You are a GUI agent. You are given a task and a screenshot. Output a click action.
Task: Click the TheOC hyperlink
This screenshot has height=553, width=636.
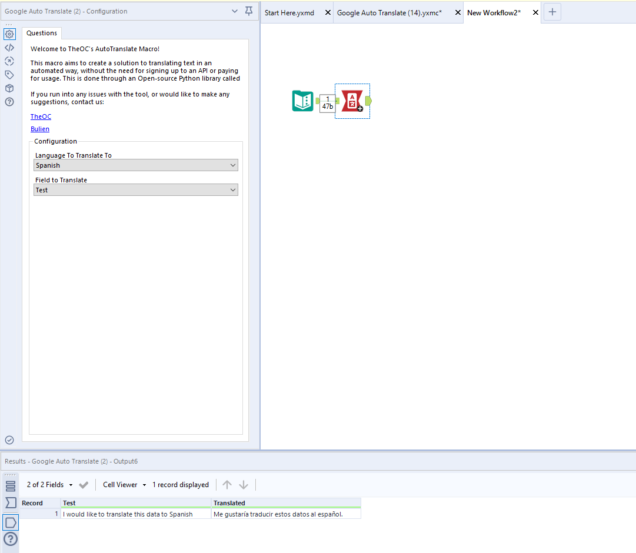pyautogui.click(x=40, y=116)
